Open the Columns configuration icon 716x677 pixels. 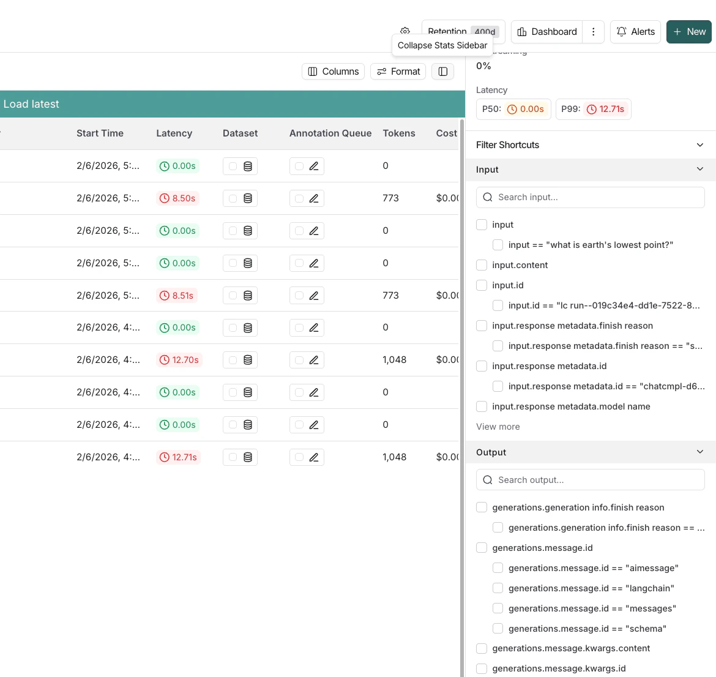[311, 71]
